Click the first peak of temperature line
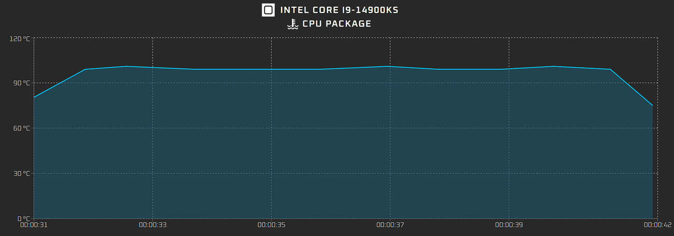 (x=126, y=66)
